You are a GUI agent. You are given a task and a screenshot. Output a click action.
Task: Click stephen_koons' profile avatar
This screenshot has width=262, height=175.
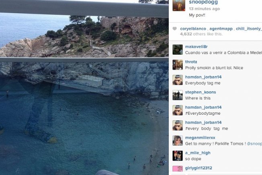pos(178,95)
